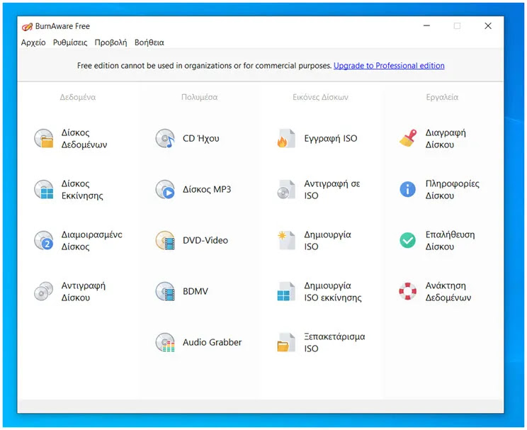Image resolution: width=527 pixels, height=430 pixels.
Task: Click the DVD-Video film disc icon
Action: click(x=165, y=240)
